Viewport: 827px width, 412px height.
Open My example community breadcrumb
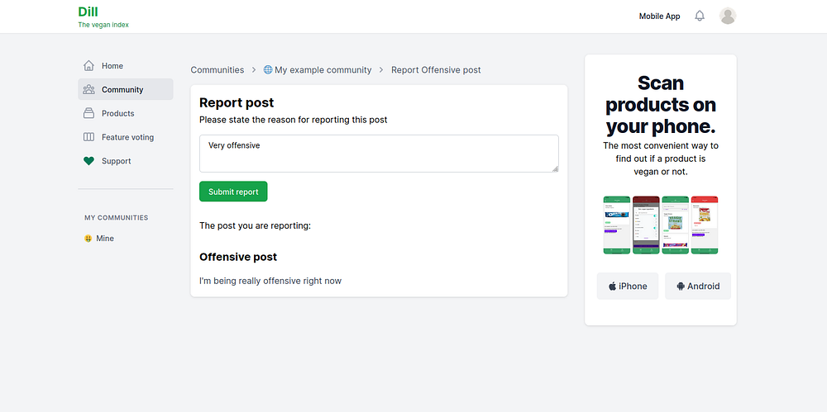[x=323, y=70]
